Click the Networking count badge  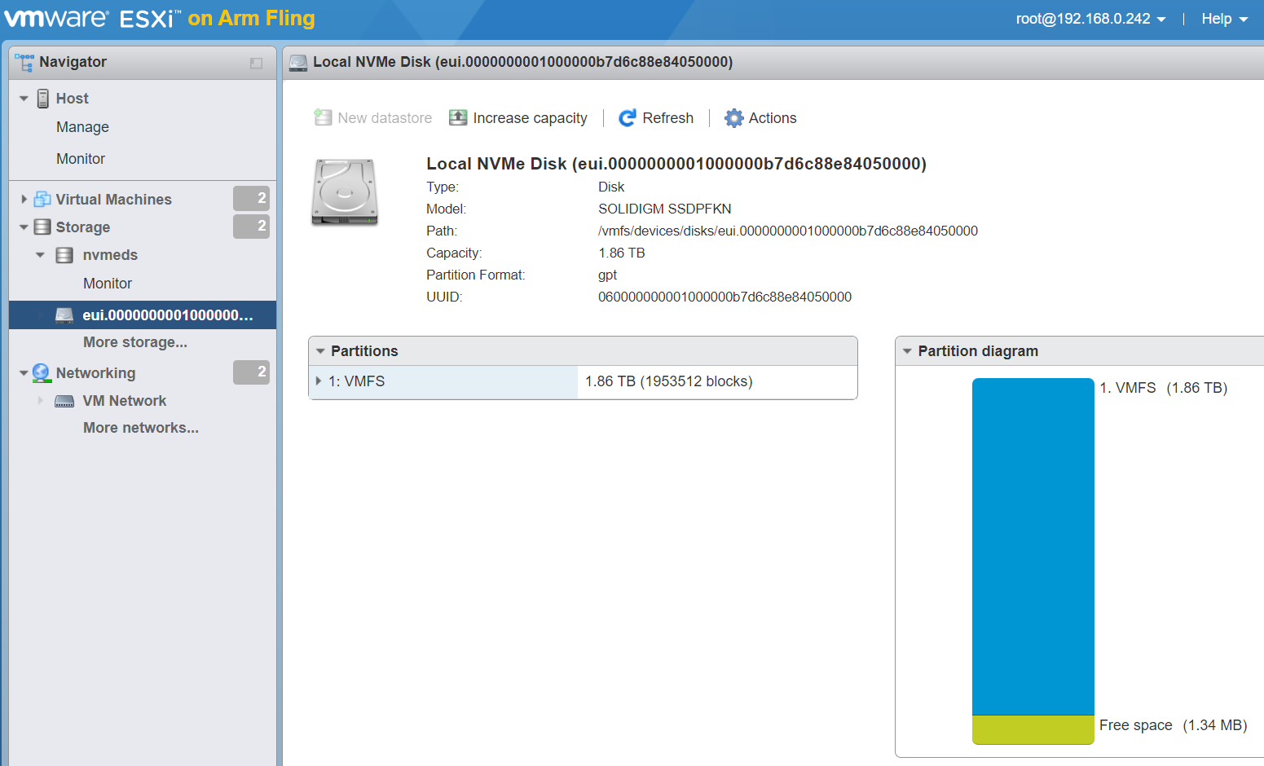(251, 372)
